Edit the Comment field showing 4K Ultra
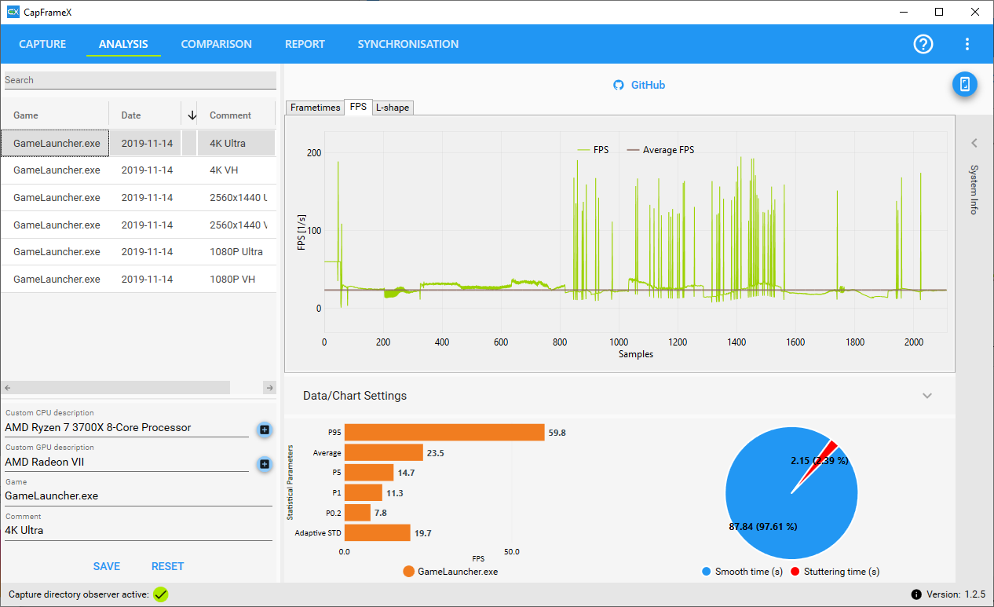 coord(138,531)
